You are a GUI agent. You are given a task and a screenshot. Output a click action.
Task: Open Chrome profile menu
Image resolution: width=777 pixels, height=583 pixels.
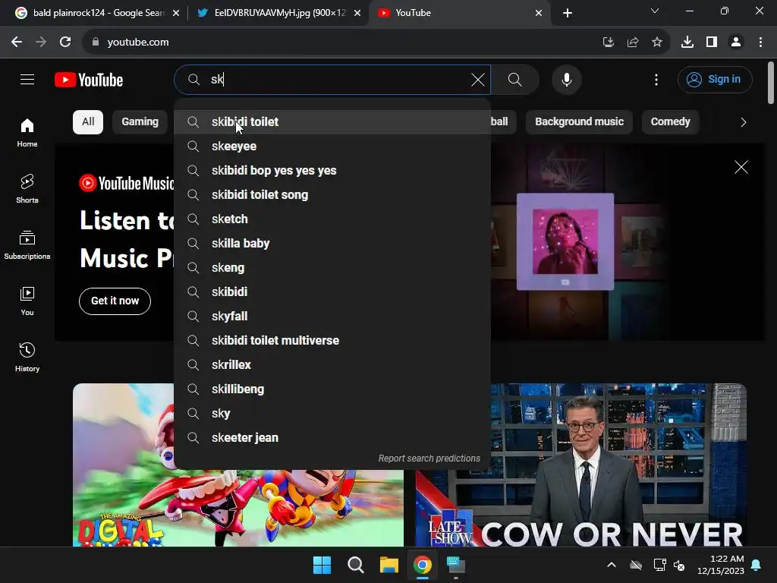[x=736, y=43]
